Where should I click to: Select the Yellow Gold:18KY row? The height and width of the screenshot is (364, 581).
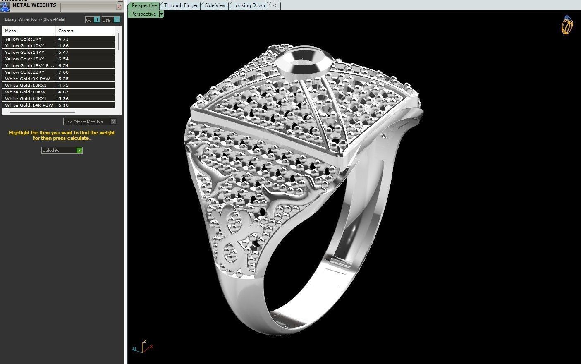[x=58, y=59]
